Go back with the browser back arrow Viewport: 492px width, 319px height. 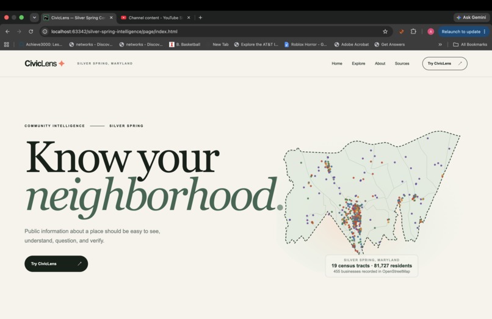pos(7,31)
